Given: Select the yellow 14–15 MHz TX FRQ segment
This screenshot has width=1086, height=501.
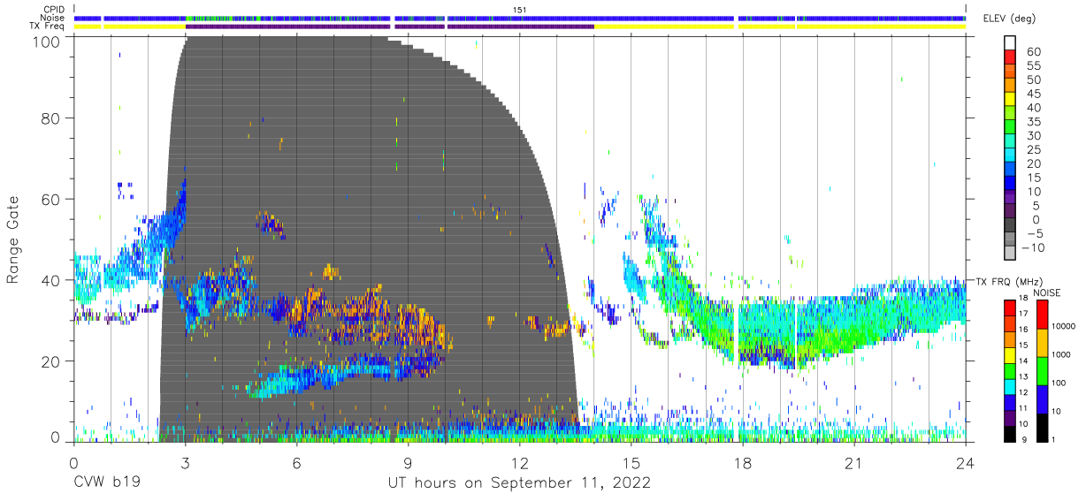Looking at the screenshot, I should point(1010,354).
